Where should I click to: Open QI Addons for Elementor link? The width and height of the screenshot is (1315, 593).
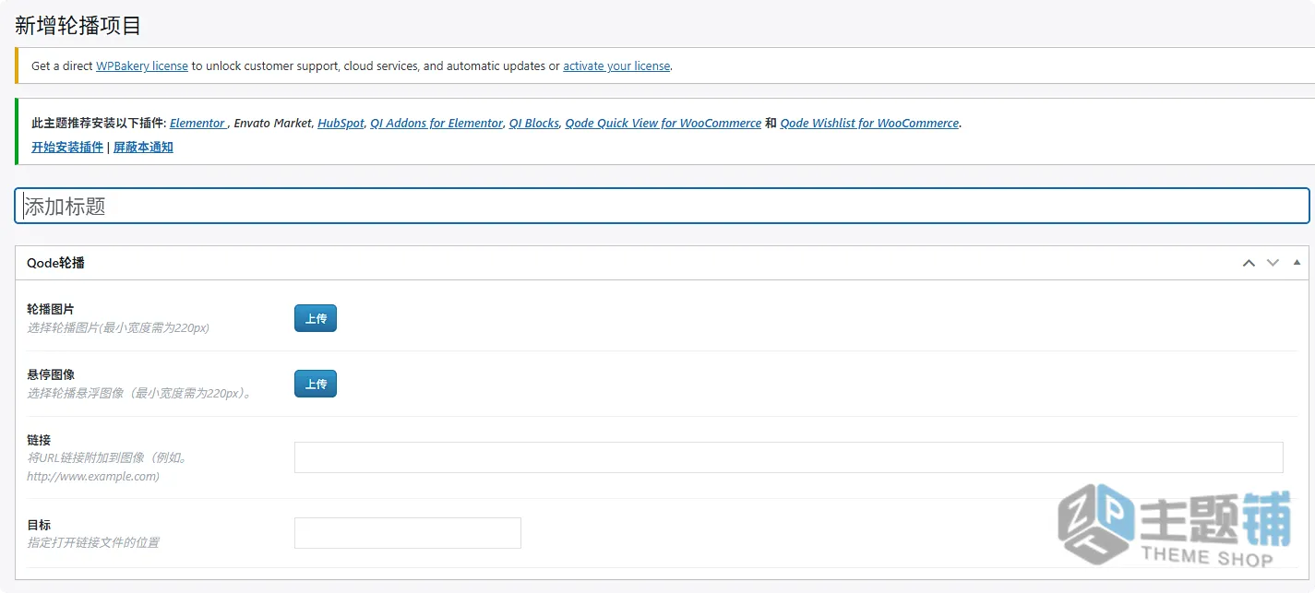(436, 124)
